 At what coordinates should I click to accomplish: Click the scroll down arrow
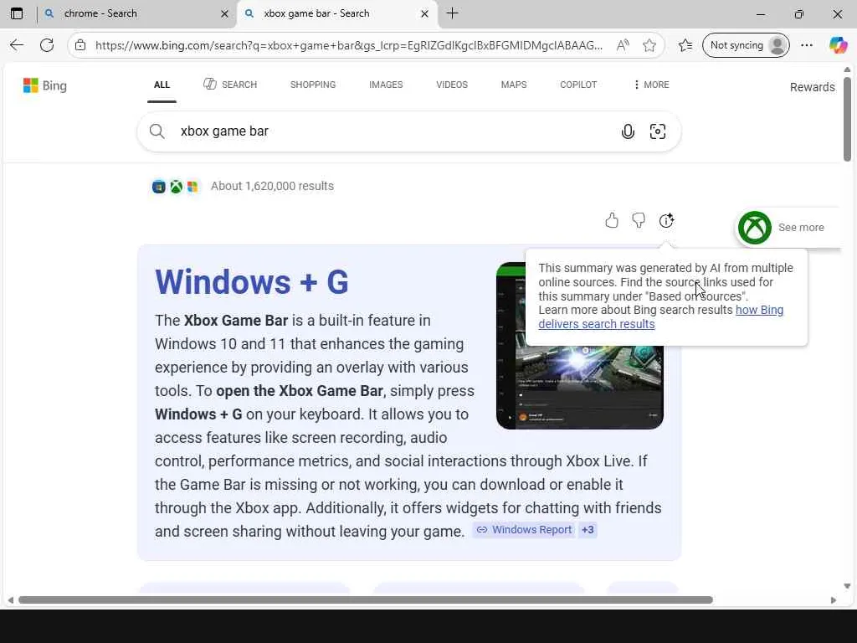847,586
